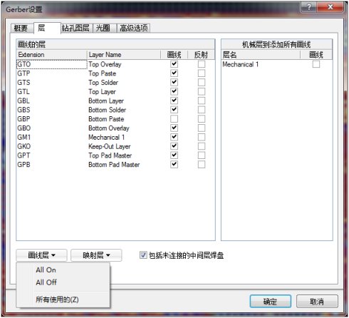
Task: Choose All On from the menu
Action: click(46, 270)
